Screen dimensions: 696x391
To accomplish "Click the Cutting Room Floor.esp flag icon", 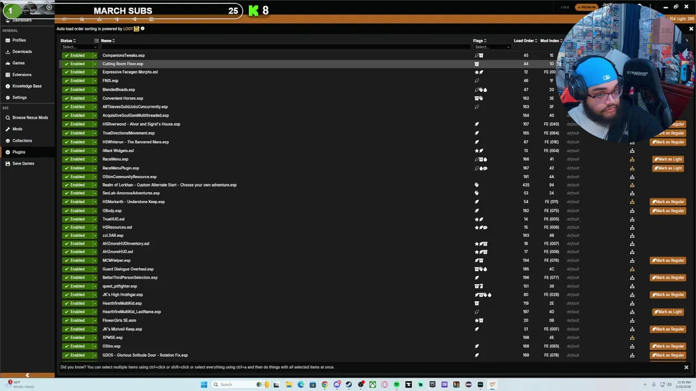I will coord(477,64).
